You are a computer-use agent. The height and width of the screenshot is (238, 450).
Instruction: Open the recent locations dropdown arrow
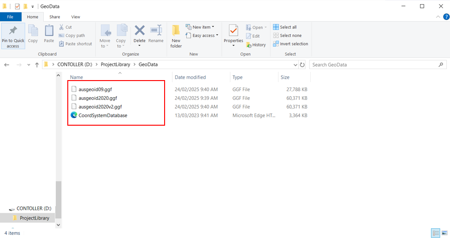click(x=29, y=65)
